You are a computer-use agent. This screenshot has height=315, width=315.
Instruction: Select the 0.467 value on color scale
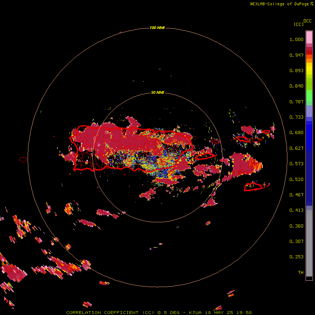(296, 195)
